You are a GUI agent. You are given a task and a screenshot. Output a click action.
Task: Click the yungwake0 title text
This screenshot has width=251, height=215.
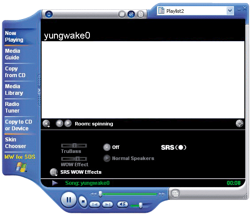pyautogui.click(x=67, y=36)
